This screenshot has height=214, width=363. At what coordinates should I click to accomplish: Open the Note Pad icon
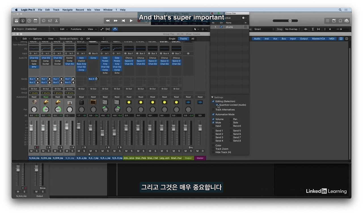click(334, 21)
